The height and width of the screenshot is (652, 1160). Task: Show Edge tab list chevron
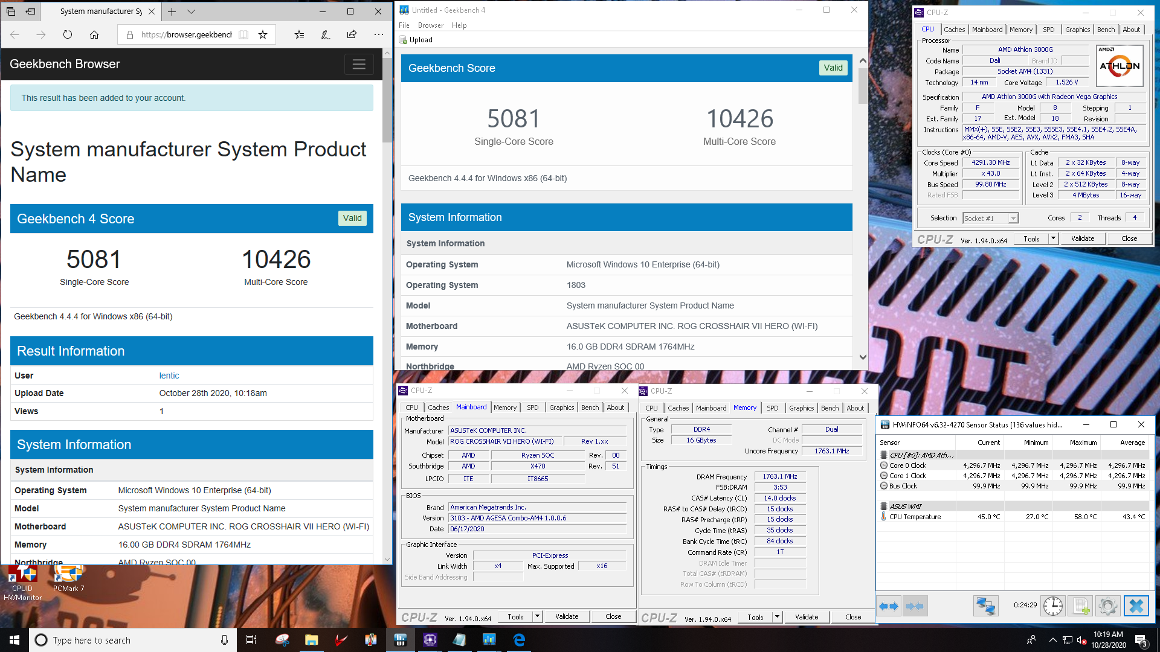(x=192, y=11)
